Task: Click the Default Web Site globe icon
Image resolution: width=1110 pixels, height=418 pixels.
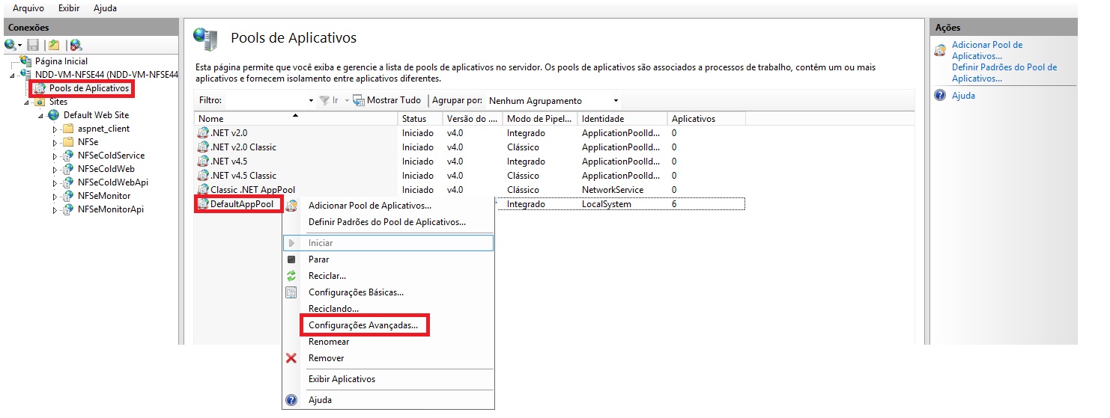Action: point(53,115)
